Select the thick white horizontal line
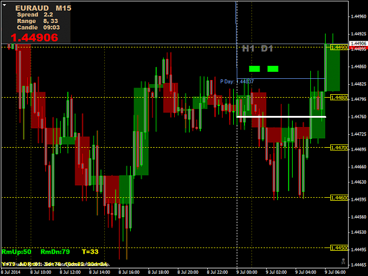This screenshot has height=276, width=368. pos(281,117)
